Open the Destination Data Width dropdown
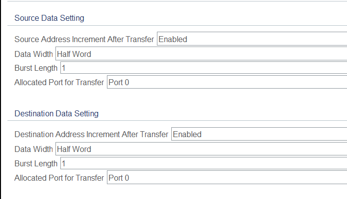Viewport: 347px width, 199px height. [201, 149]
